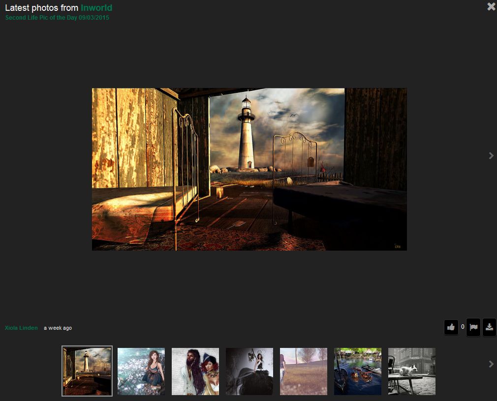The image size is (497, 401).
Task: Open the thumbnail showing the couple portrait
Action: [195, 371]
